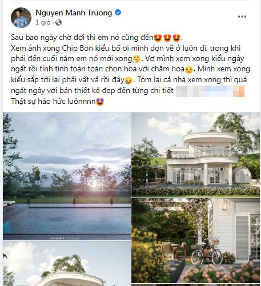
Task: Click the blurred tag after 'chi tiết'
Action: 210,91
